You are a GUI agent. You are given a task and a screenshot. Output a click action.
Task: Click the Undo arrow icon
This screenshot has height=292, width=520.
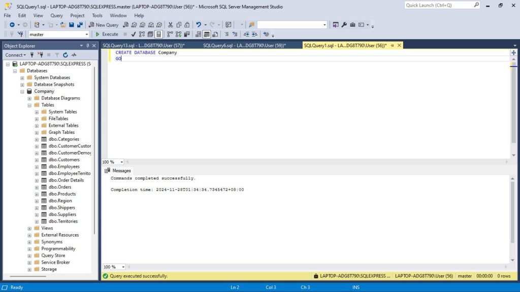(x=199, y=25)
